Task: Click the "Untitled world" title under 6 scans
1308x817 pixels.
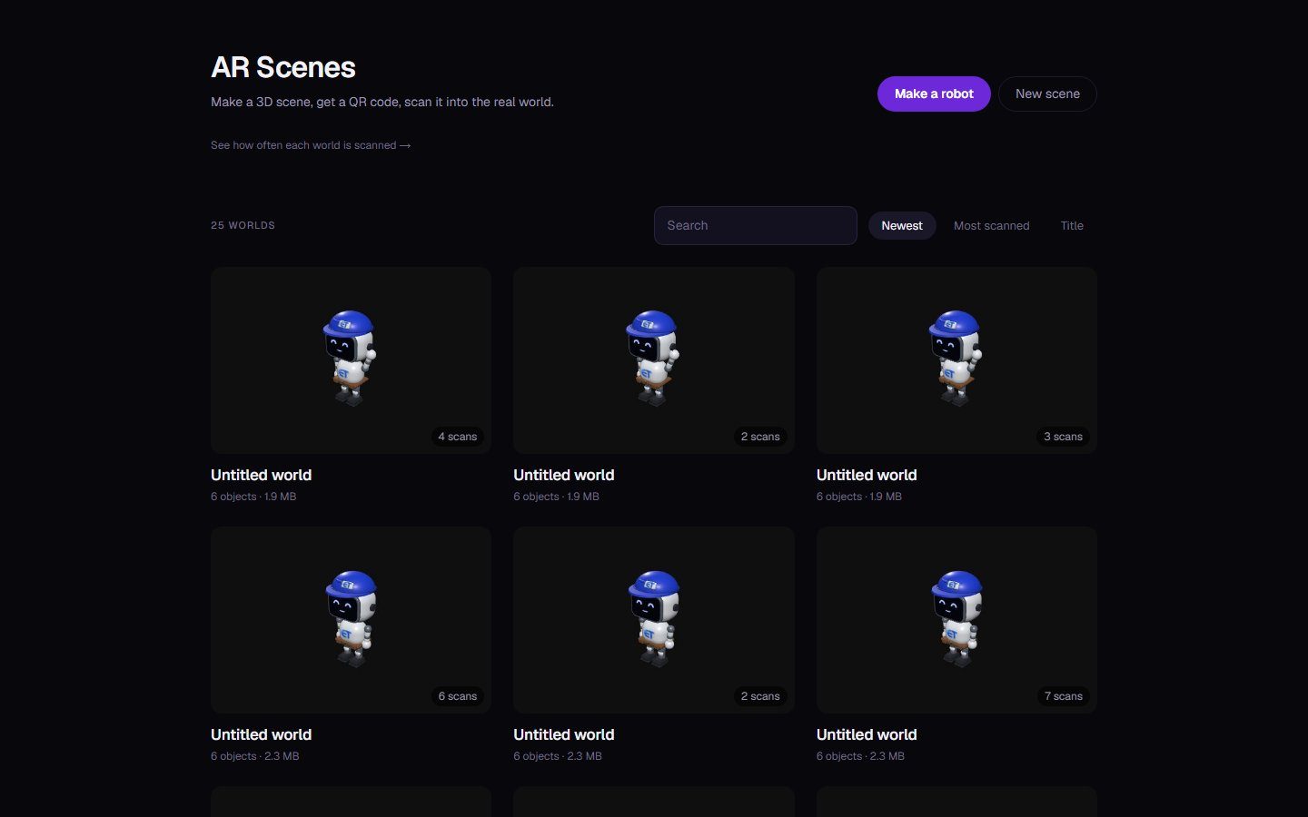Action: click(x=262, y=734)
